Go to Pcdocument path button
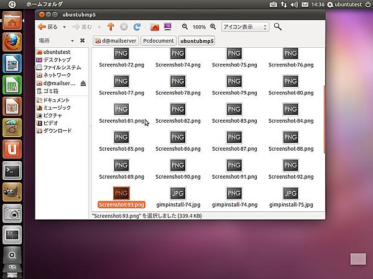The height and width of the screenshot is (279, 373). click(x=159, y=41)
